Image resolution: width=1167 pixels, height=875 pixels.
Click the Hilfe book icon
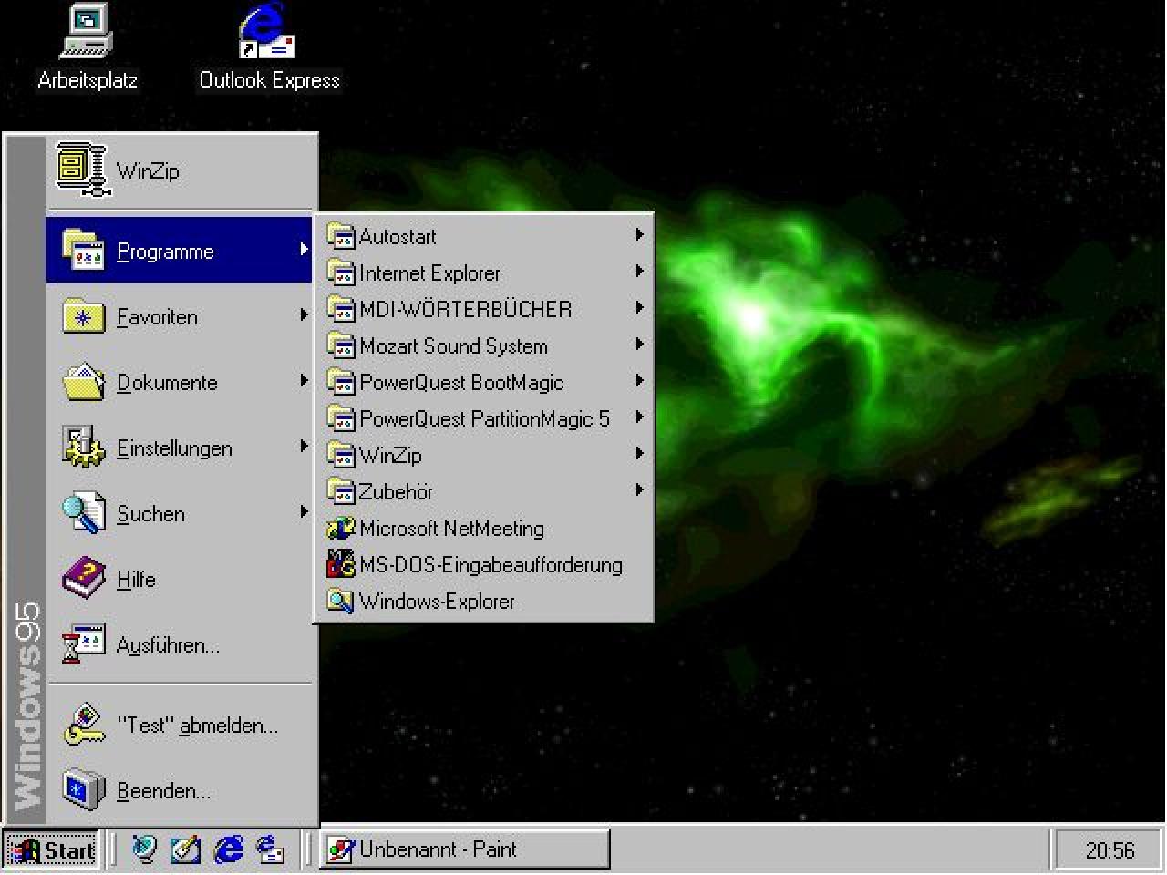(83, 579)
